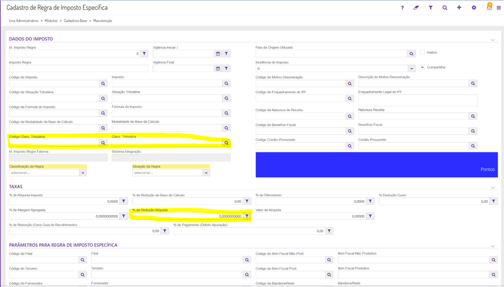Open the Classificação da Regra dropdown

[x=82, y=173]
